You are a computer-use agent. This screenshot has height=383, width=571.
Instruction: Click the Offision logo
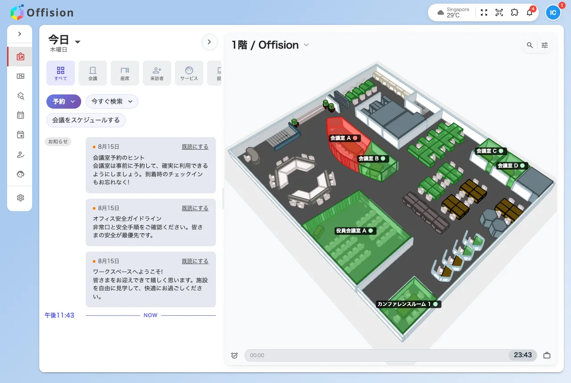(42, 12)
